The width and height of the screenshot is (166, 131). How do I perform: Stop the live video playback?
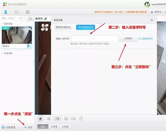[x=40, y=119]
